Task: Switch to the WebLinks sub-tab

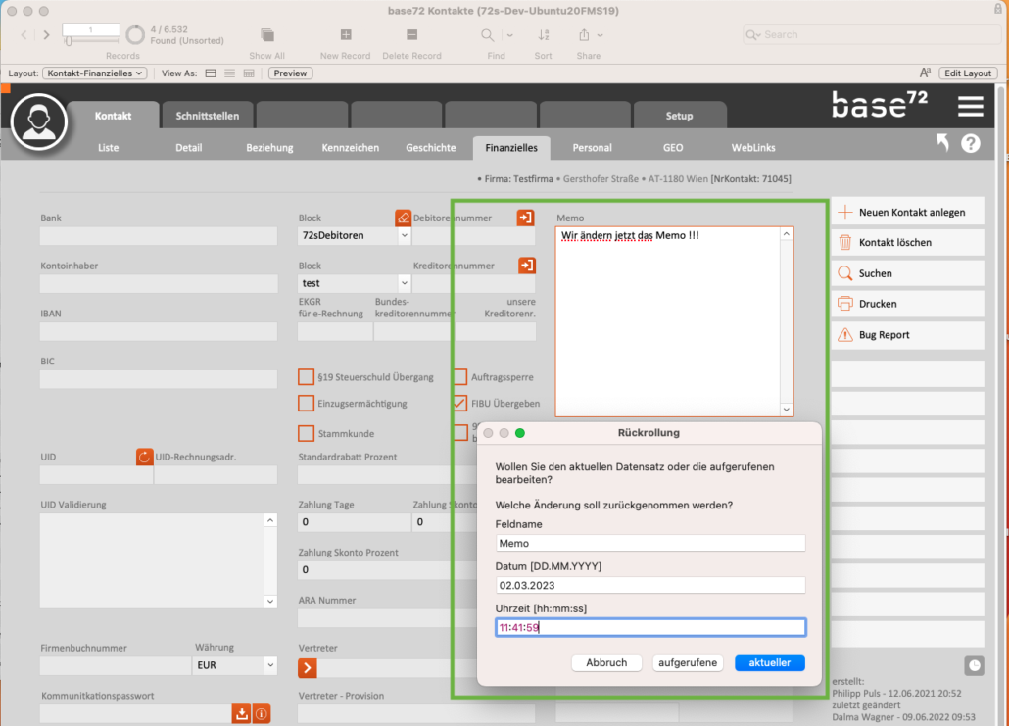Action: tap(753, 147)
